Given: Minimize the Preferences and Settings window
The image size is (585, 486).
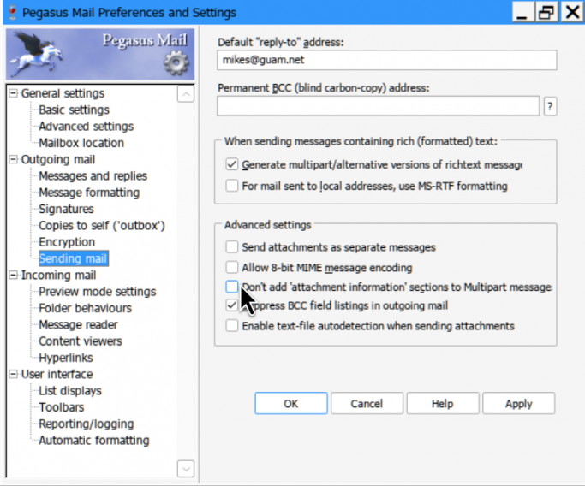Looking at the screenshot, I should point(522,12).
